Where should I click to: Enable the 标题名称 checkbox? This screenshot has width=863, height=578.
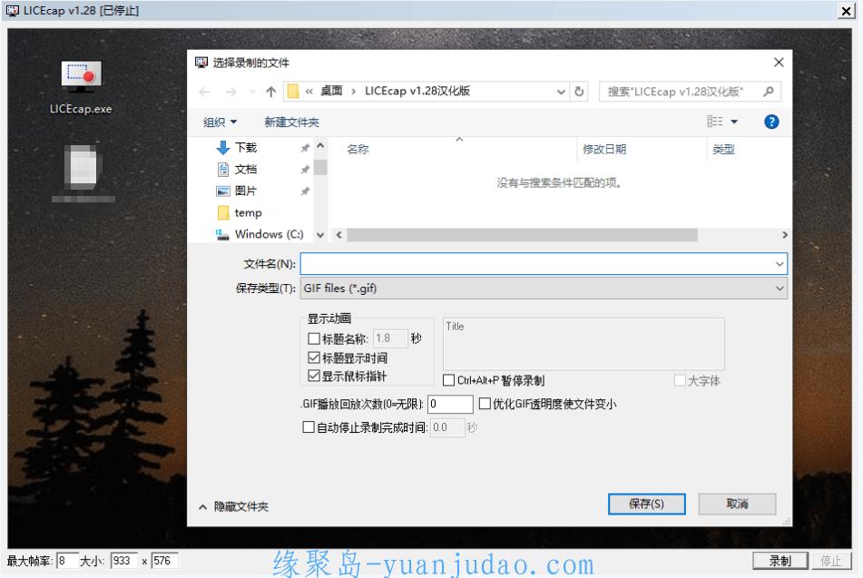314,338
